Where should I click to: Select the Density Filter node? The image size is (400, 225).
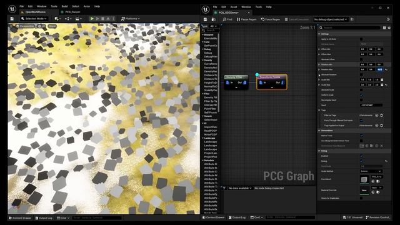pos(236,82)
